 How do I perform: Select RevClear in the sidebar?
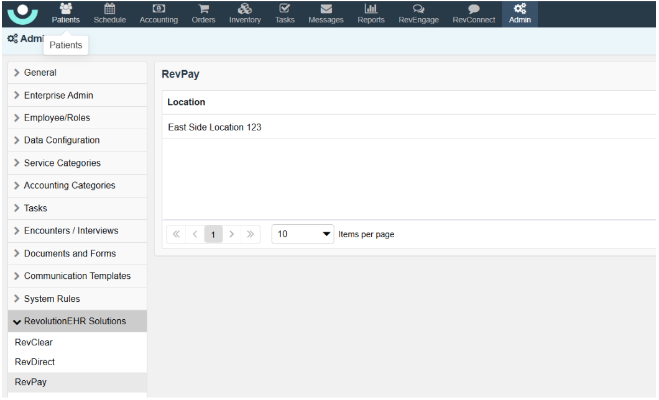[x=77, y=342]
